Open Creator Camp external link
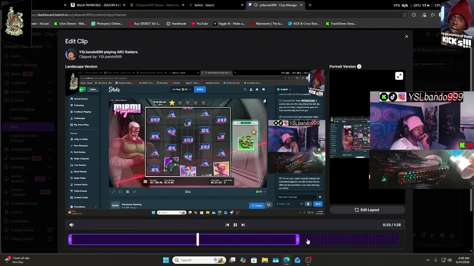 pos(28,230)
